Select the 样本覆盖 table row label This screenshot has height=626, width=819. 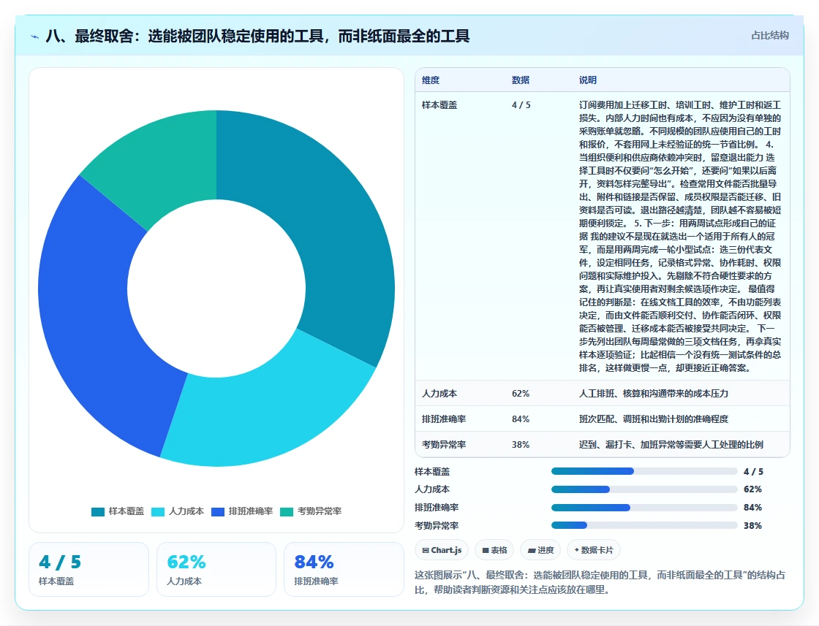tap(439, 105)
